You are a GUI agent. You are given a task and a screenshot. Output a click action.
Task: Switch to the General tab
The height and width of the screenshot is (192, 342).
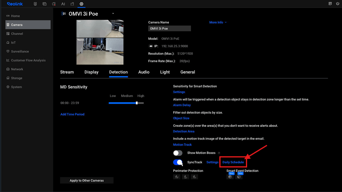[188, 72]
